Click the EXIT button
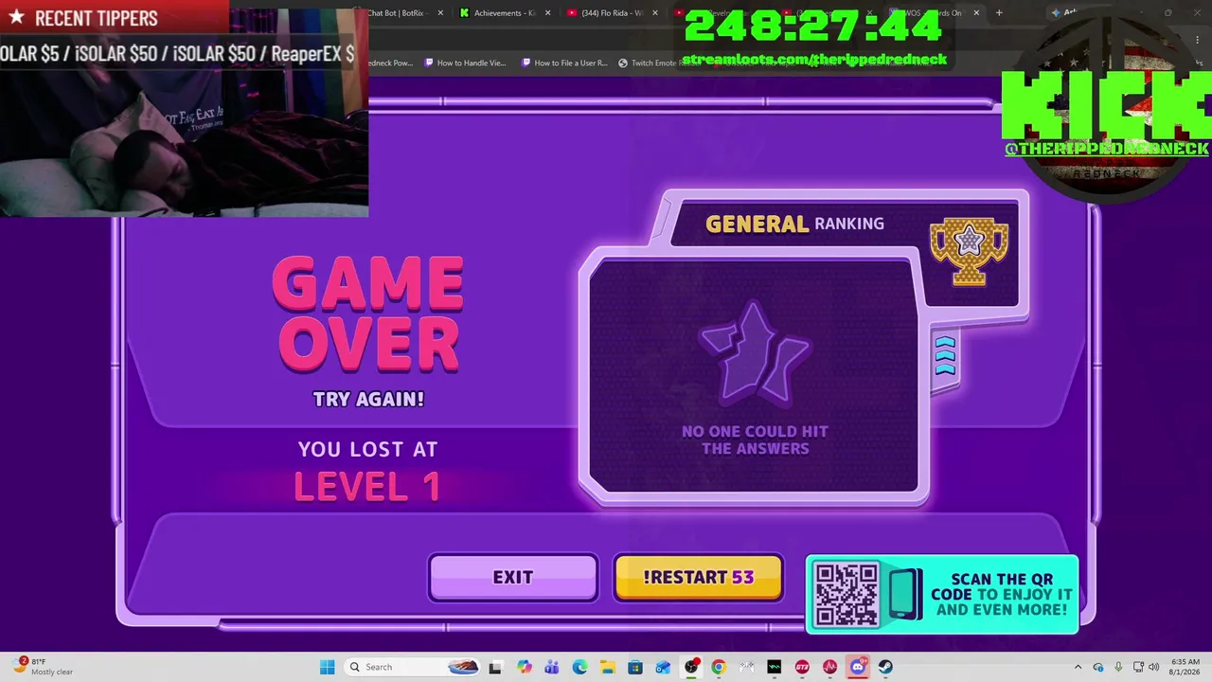1212x682 pixels. pyautogui.click(x=513, y=577)
